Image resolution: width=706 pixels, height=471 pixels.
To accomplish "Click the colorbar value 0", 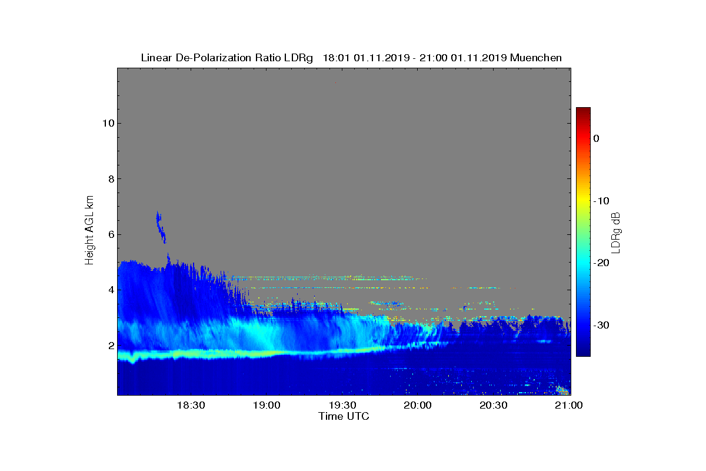I will tap(596, 138).
